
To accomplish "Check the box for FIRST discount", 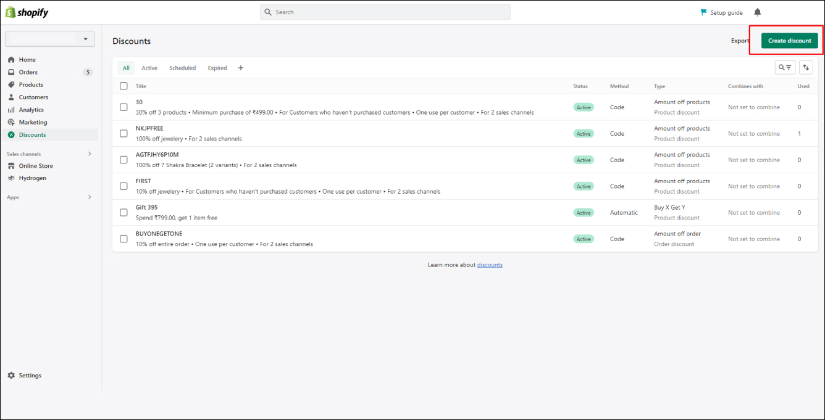I will point(124,186).
